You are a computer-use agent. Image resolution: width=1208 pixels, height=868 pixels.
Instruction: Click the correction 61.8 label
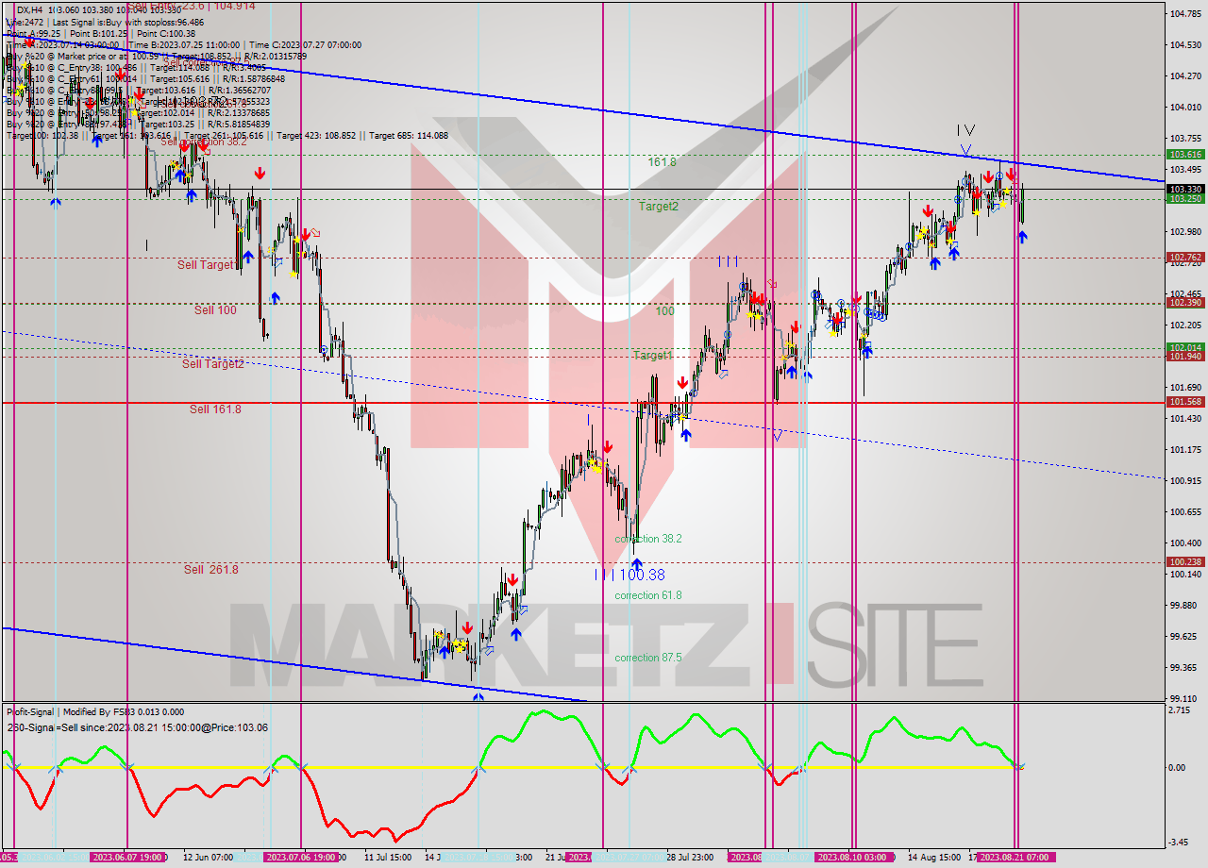pos(648,595)
